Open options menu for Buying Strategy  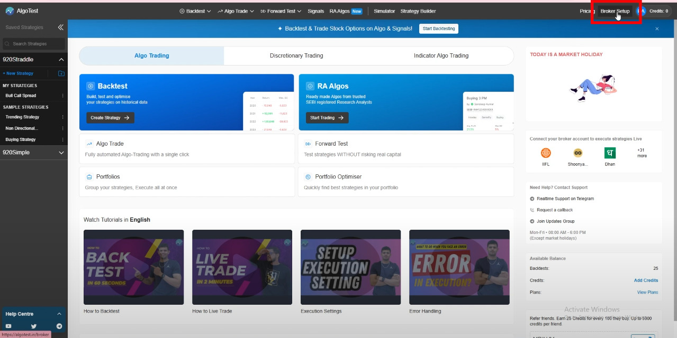pyautogui.click(x=62, y=139)
